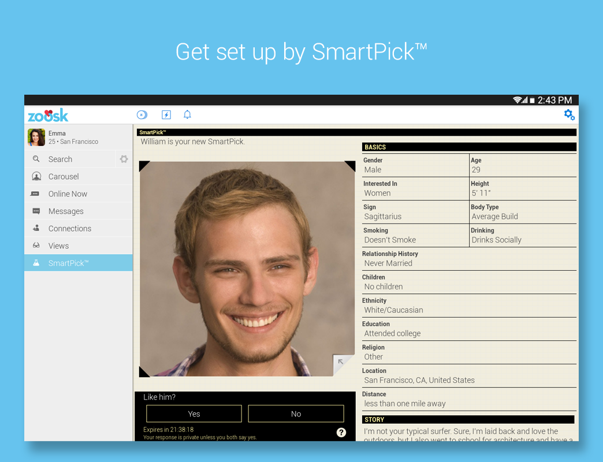
Task: Click 'Doesn't Smoke' value
Action: (390, 240)
